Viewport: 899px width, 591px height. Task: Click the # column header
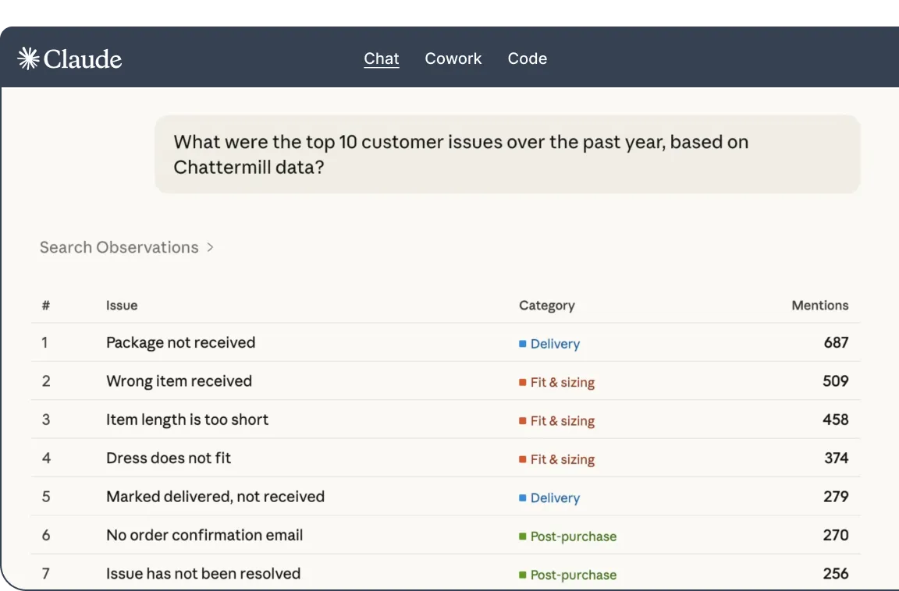[x=46, y=305]
